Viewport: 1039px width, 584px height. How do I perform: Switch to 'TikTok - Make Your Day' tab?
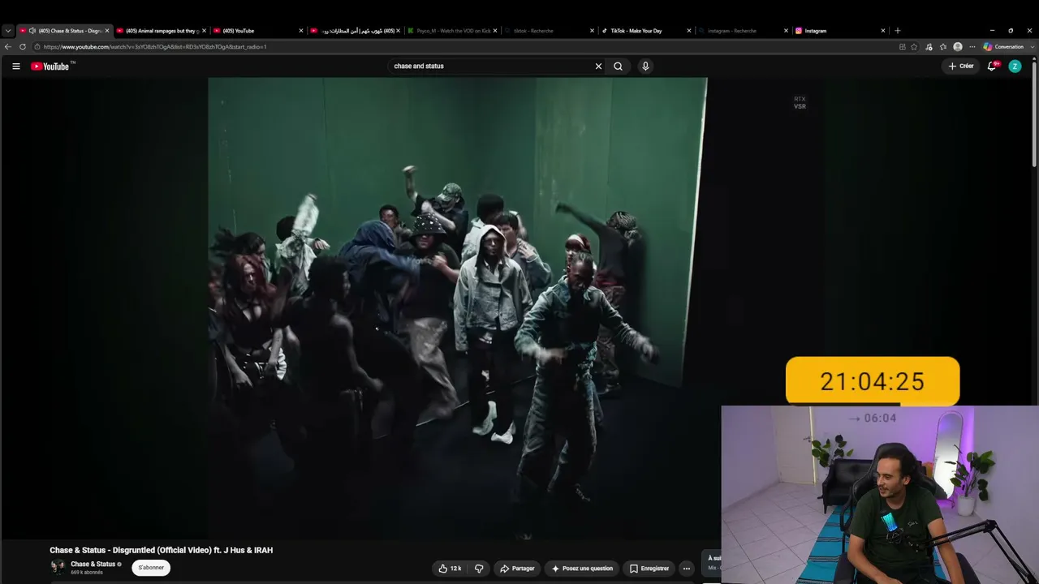647,31
